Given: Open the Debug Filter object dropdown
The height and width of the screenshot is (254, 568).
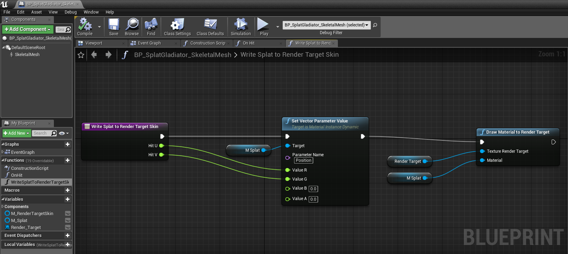Looking at the screenshot, I should point(326,25).
